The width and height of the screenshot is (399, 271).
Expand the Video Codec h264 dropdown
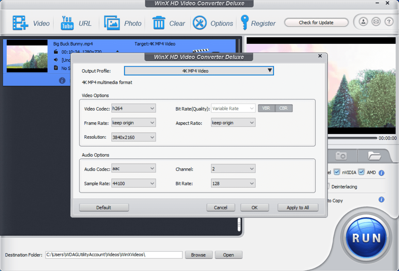134,108
